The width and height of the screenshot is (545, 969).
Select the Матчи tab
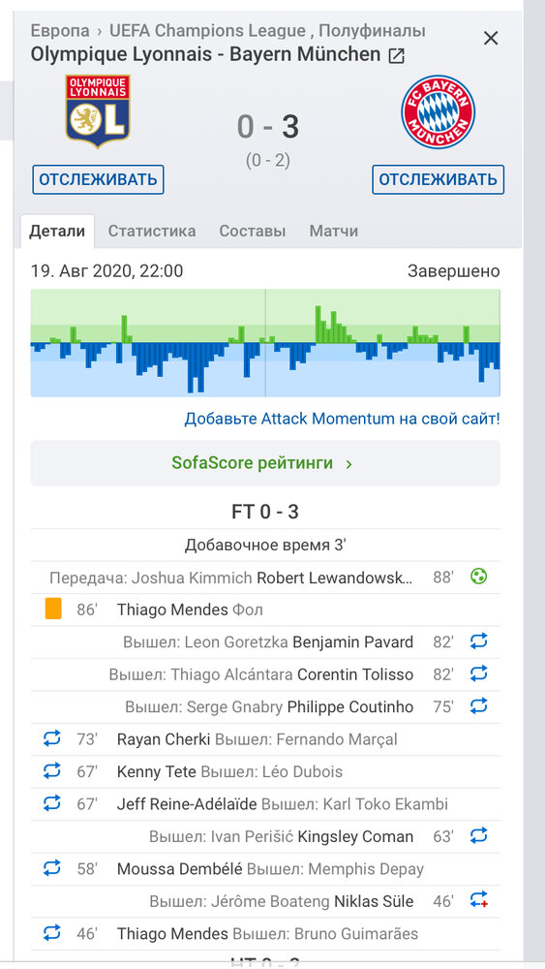click(x=334, y=232)
